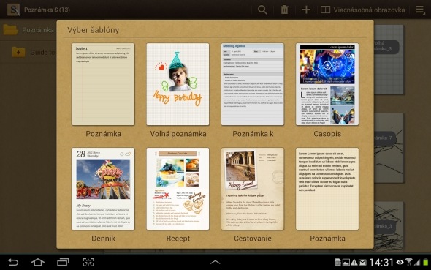Expand the mini apps tray arrow
Viewport: 431px width, 270px height.
coord(215,262)
